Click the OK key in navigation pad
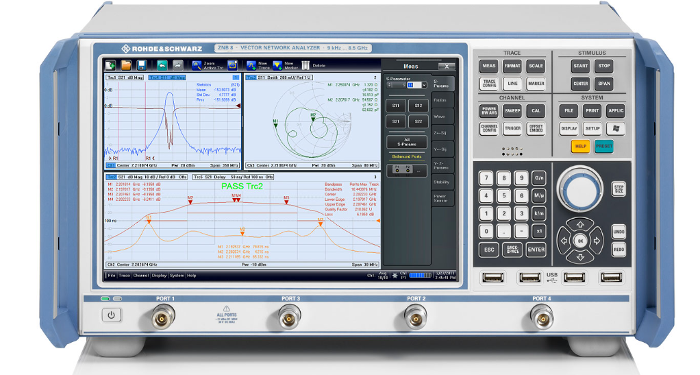Viewport: 700px width, 375px height. click(580, 241)
